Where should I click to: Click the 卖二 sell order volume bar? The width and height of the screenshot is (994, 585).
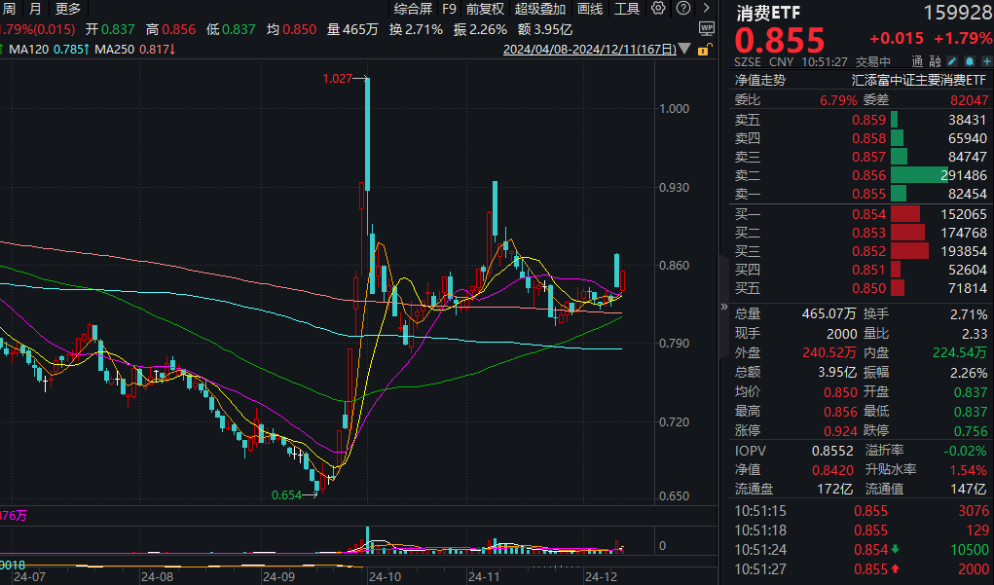pos(918,175)
